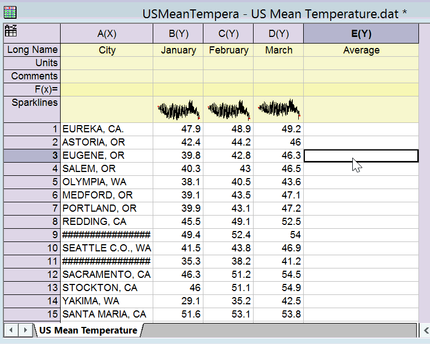Select the Comments row label
Viewport: 430px width, 344px height.
tap(32, 76)
